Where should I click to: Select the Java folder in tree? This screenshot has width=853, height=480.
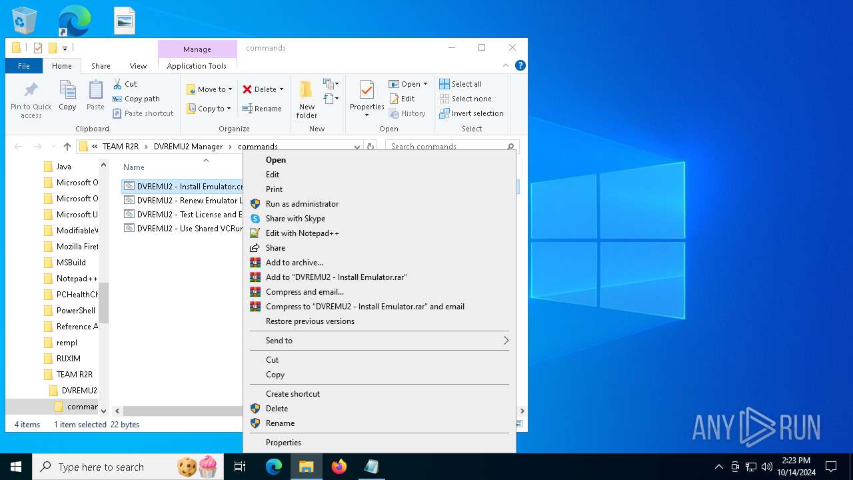click(x=64, y=167)
